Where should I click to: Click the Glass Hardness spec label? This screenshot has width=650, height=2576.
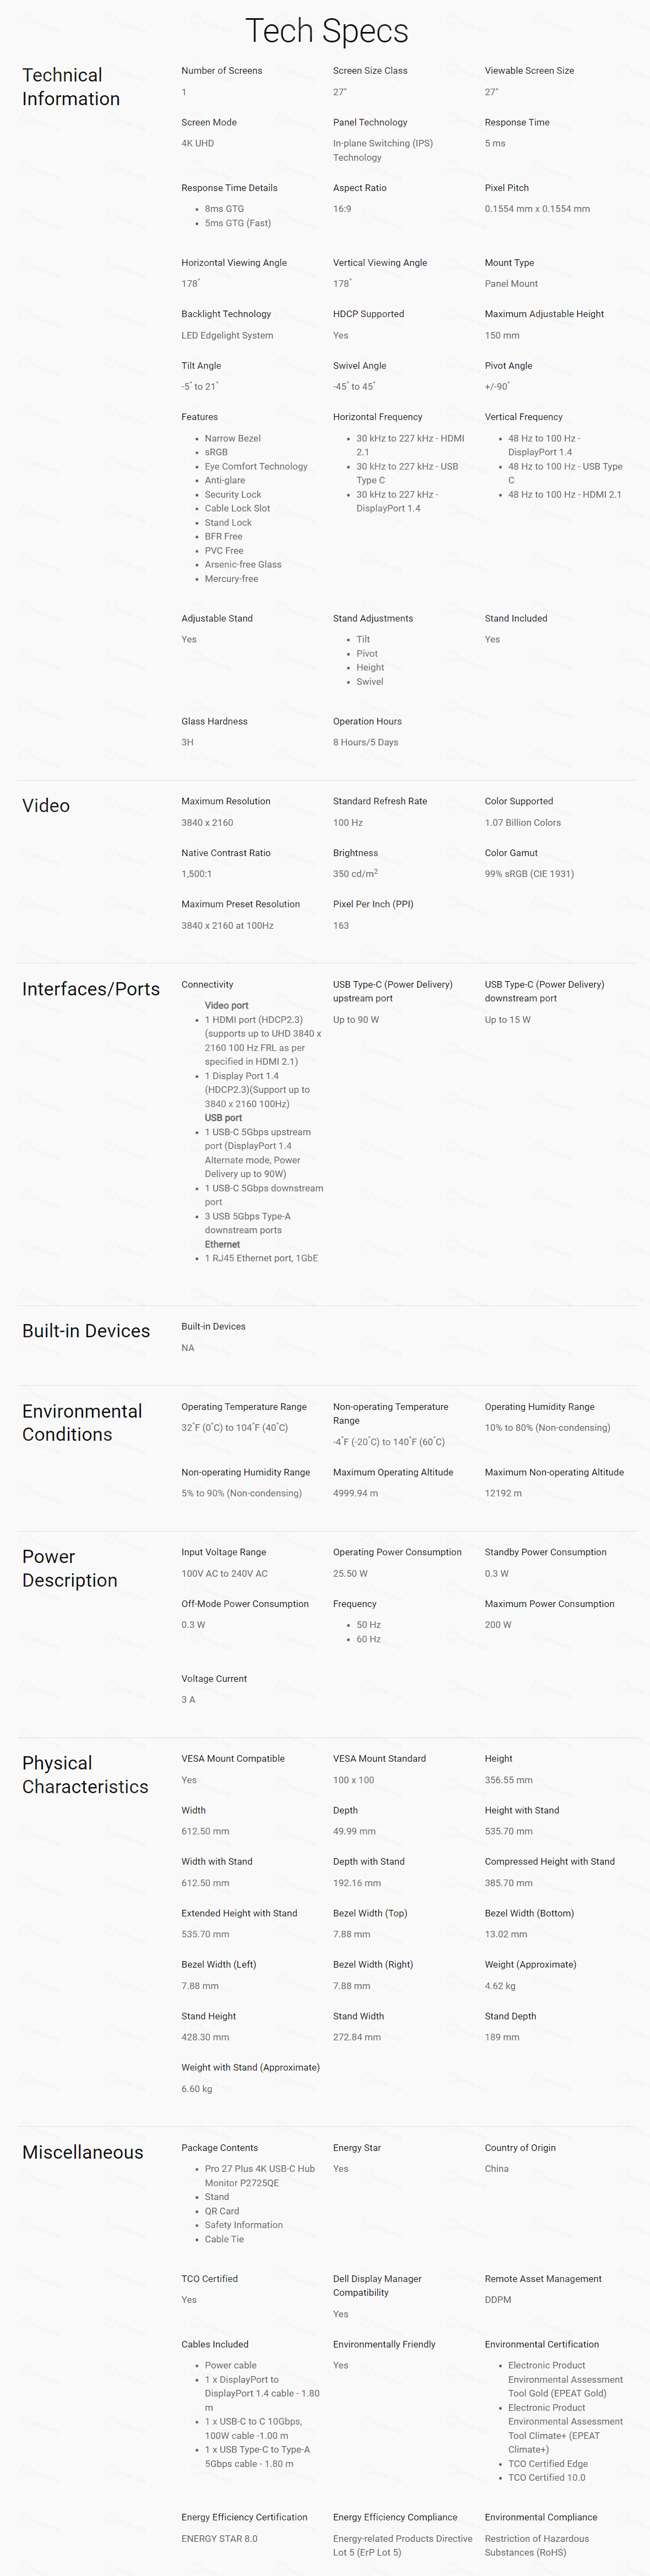click(x=214, y=721)
